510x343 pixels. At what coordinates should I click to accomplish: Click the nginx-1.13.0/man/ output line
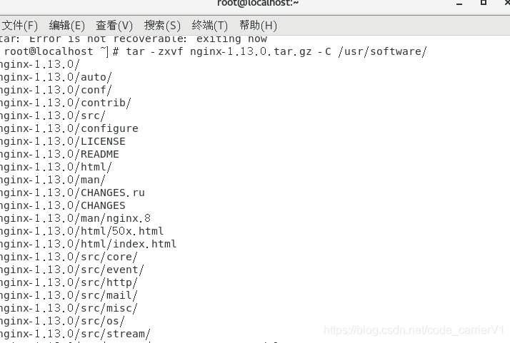[52, 180]
